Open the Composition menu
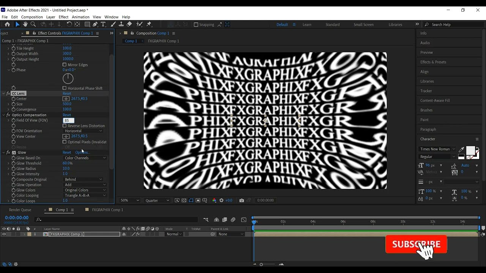486x273 pixels. click(32, 17)
